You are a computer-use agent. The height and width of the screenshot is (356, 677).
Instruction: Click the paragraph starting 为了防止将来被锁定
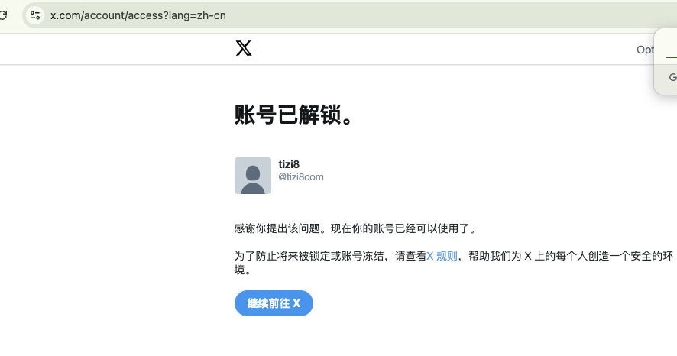coord(454,263)
